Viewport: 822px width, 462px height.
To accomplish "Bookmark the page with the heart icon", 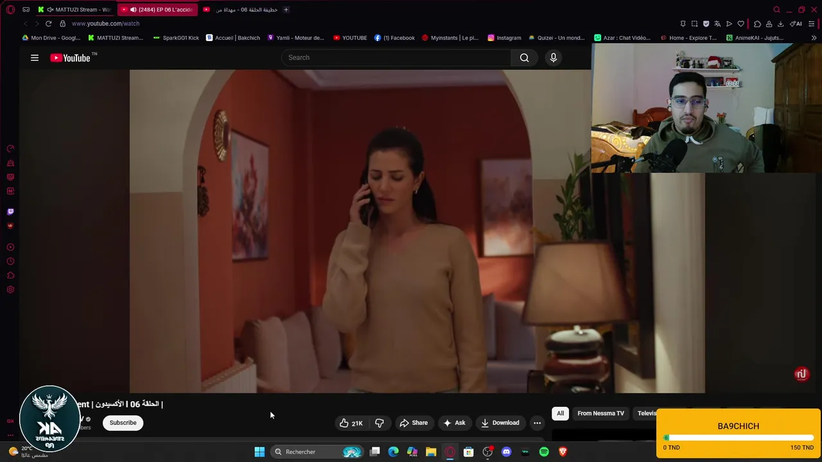I will pyautogui.click(x=740, y=24).
